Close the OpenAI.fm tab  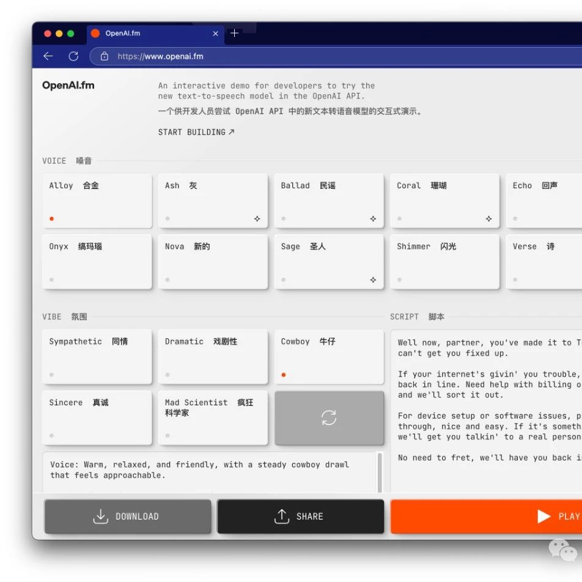point(215,34)
